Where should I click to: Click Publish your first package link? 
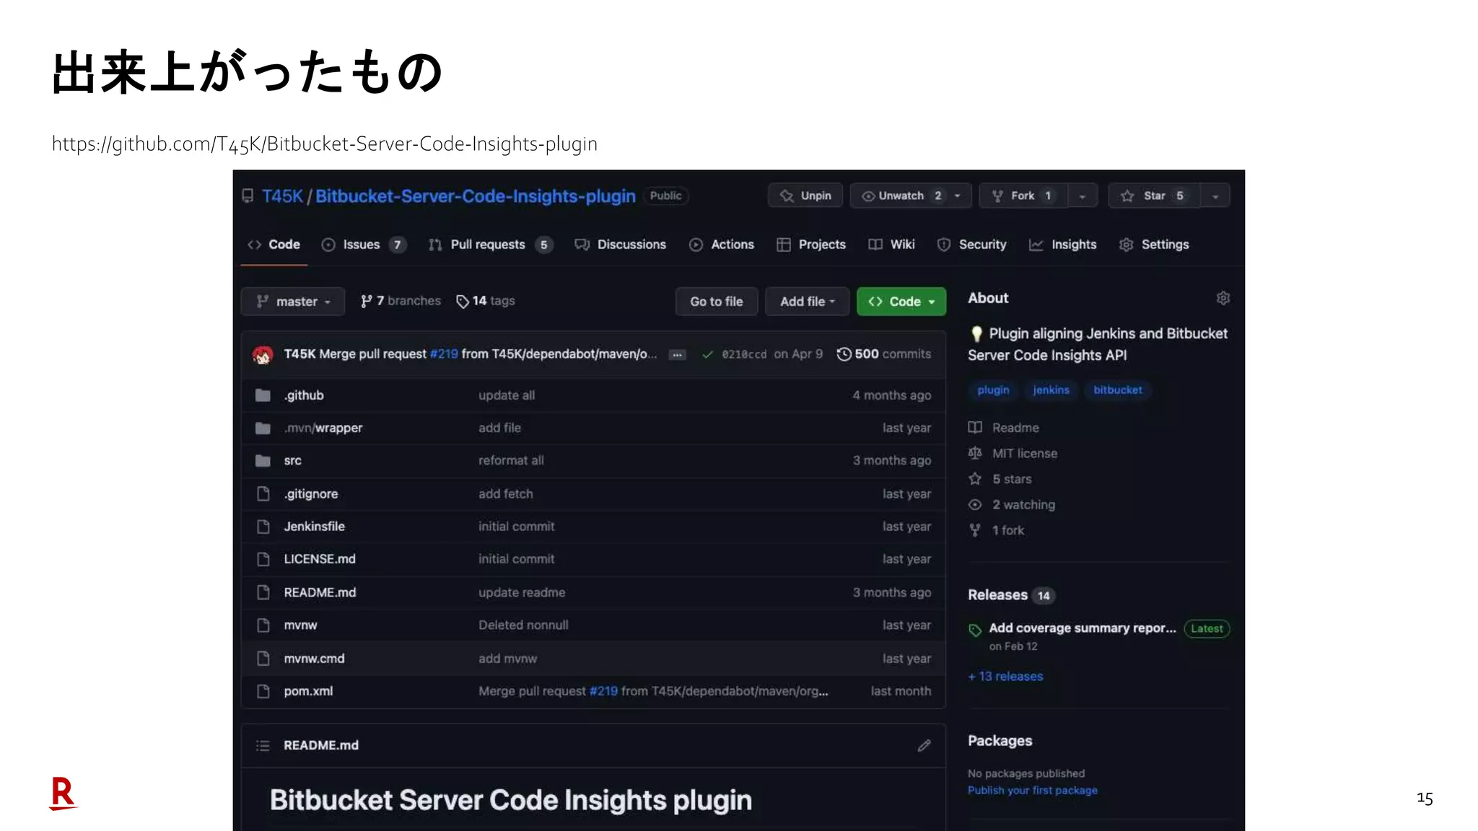tap(1032, 791)
